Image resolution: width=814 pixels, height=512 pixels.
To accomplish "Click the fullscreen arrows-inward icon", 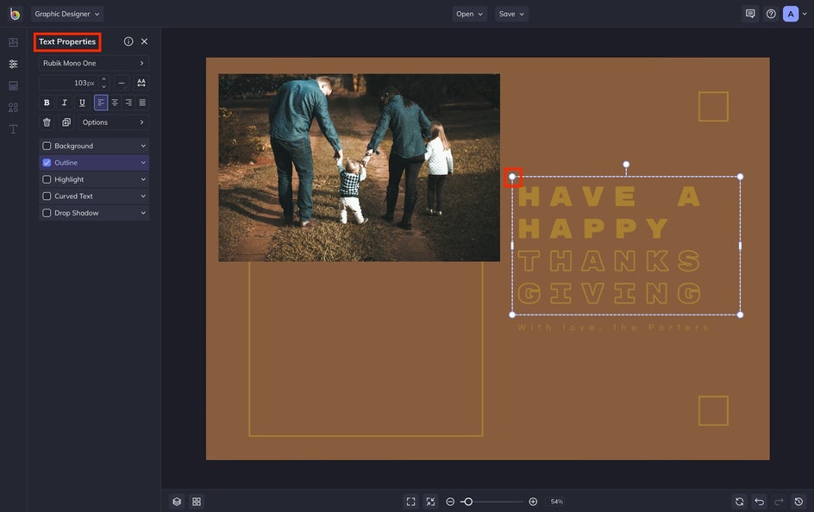I will coord(430,502).
